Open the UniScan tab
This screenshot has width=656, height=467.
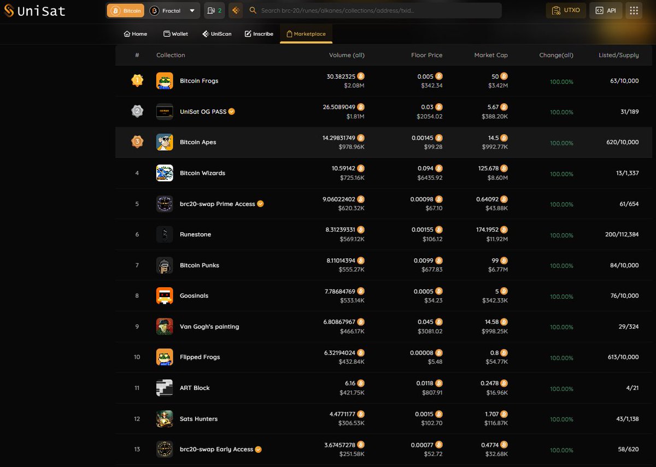tap(217, 34)
